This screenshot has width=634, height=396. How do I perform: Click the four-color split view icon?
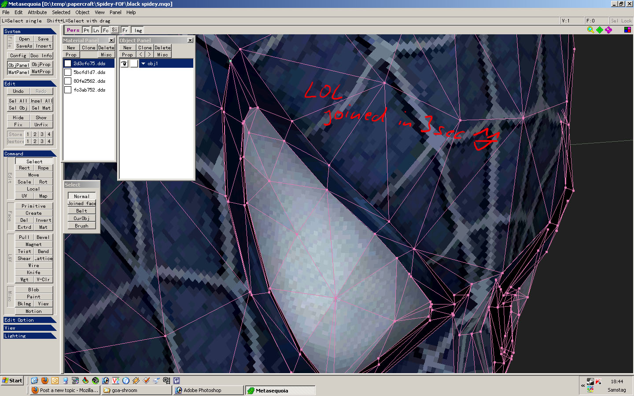click(x=628, y=30)
